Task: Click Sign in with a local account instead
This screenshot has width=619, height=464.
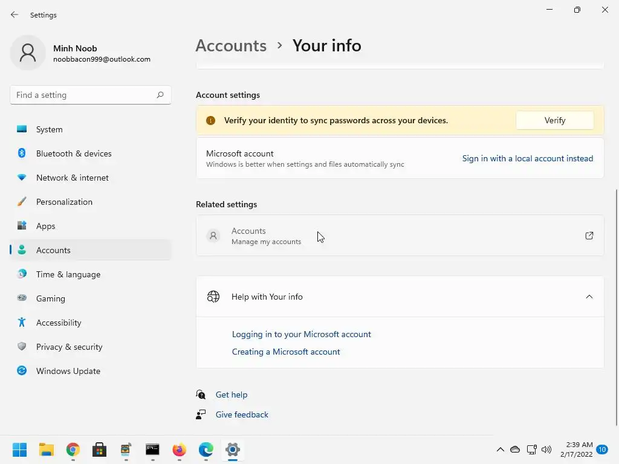Action: [527, 158]
